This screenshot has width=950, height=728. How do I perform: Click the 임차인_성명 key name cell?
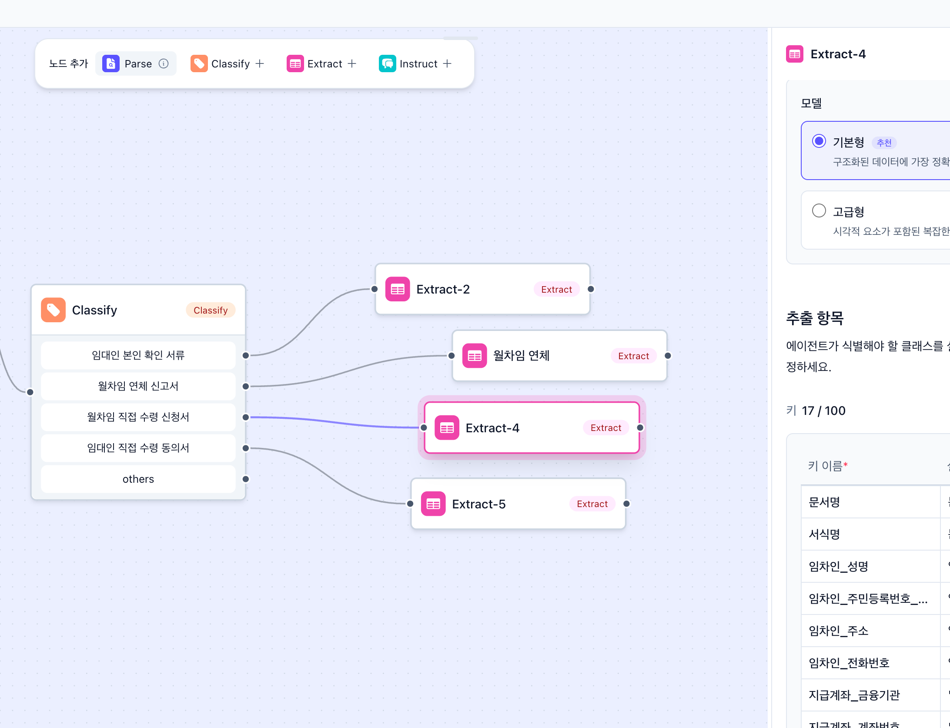(x=870, y=567)
